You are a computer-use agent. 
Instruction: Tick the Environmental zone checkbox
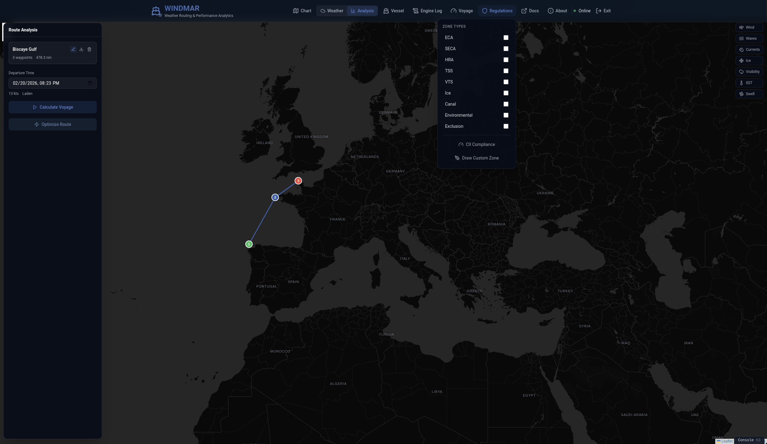click(x=506, y=115)
